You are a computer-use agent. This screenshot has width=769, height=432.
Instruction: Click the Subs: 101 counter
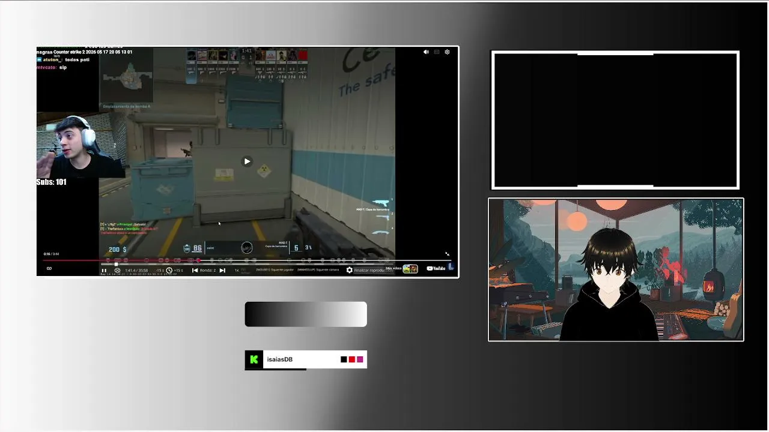(52, 182)
